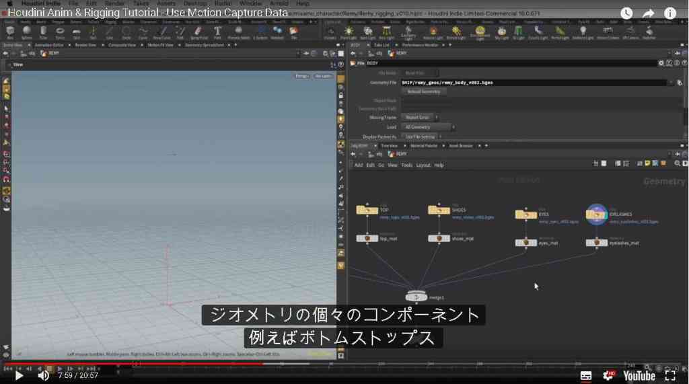
Task: Open the geometry file chooser icon
Action: [x=680, y=83]
